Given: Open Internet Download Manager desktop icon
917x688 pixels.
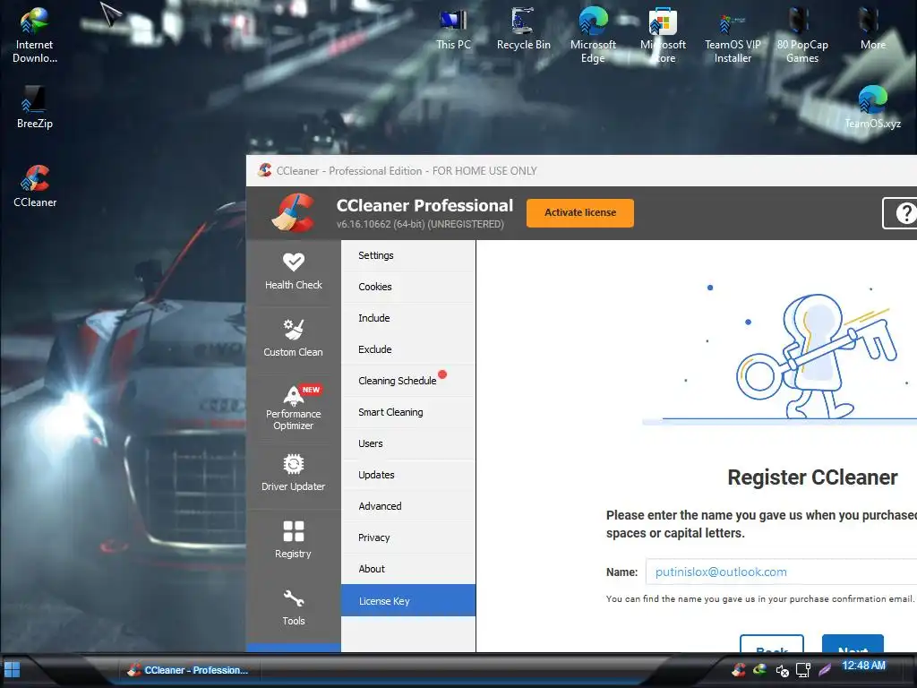Looking at the screenshot, I should 35,35.
